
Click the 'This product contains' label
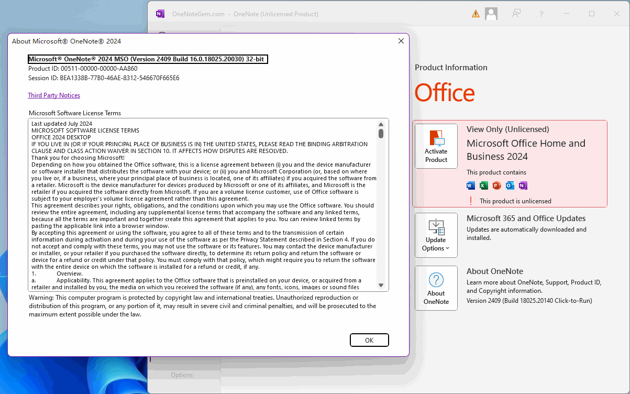coord(496,172)
